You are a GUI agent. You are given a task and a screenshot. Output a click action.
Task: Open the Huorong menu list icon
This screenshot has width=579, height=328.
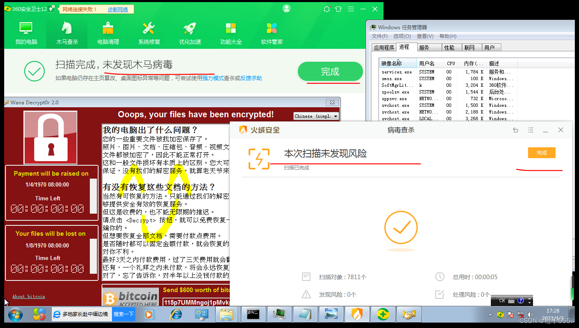531,130
